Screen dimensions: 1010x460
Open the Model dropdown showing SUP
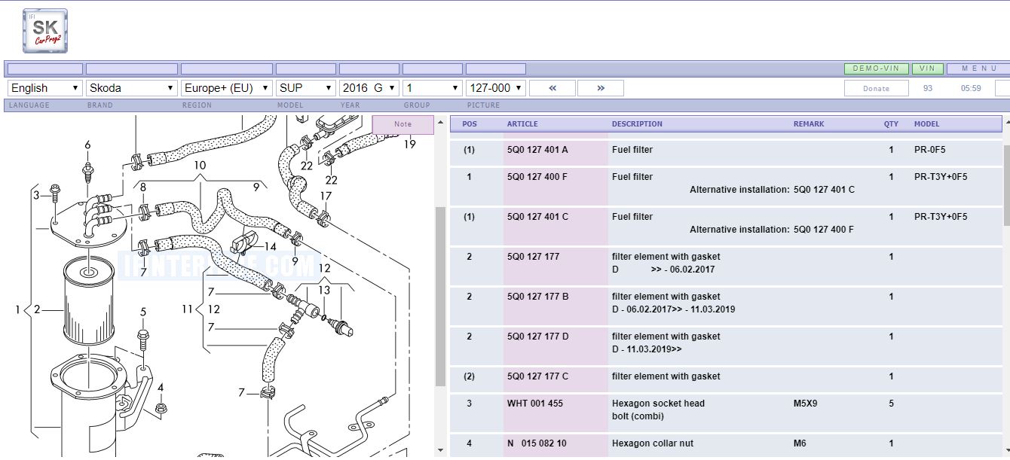click(306, 88)
